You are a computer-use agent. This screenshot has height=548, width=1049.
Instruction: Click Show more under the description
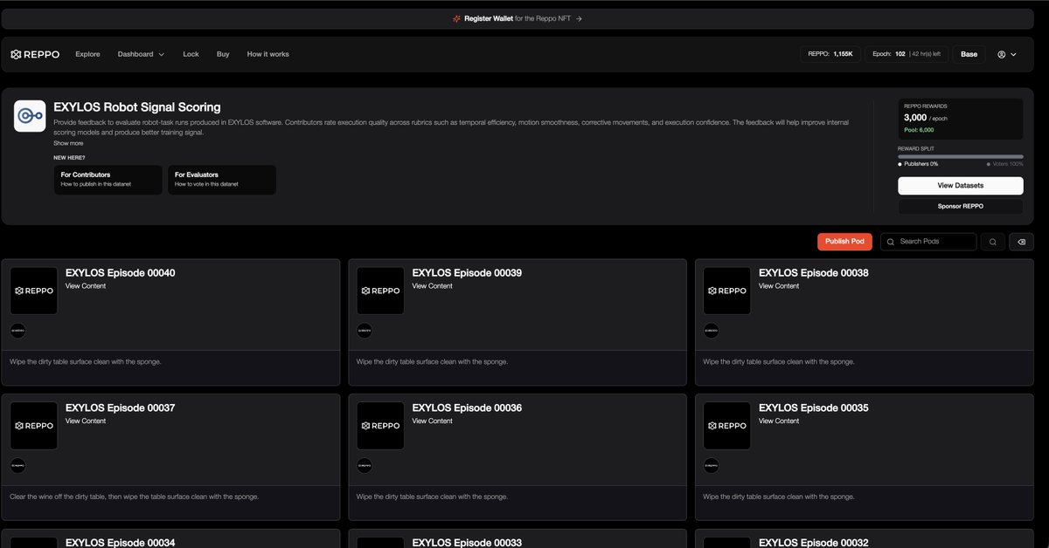click(x=68, y=143)
